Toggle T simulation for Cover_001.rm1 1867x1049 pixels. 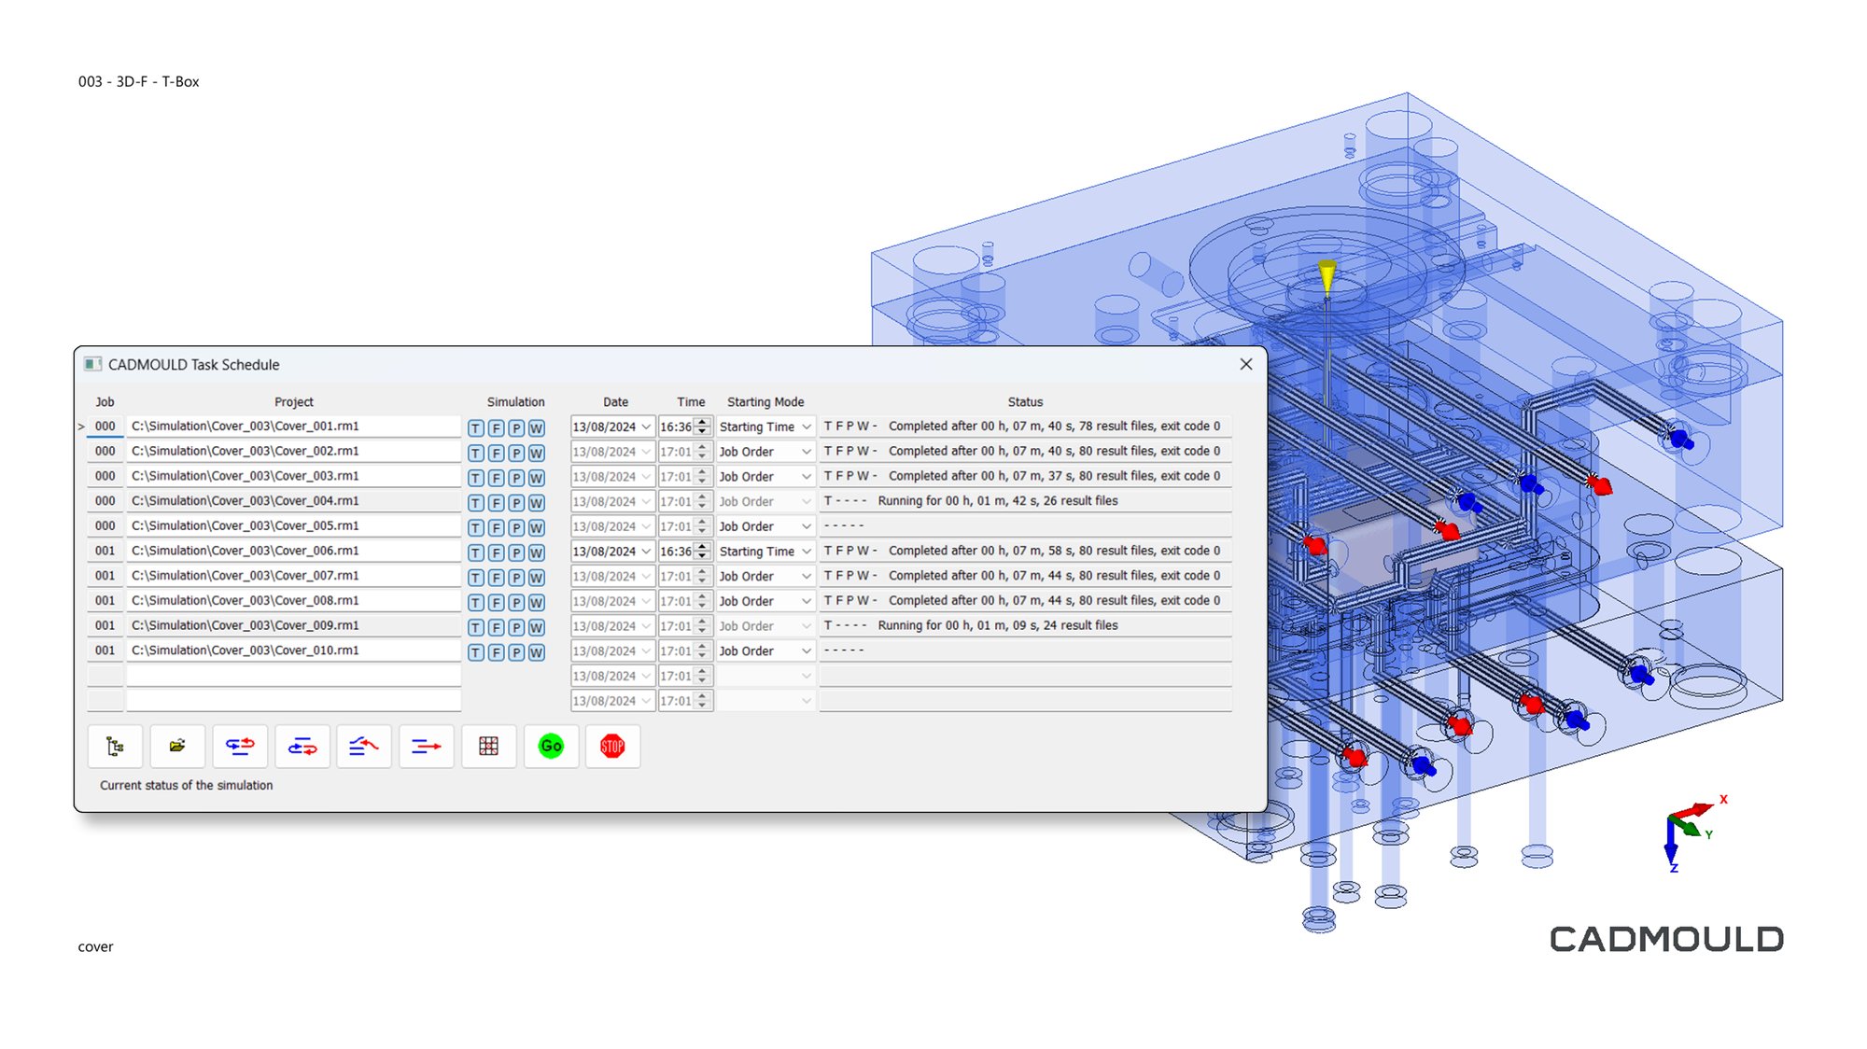476,428
